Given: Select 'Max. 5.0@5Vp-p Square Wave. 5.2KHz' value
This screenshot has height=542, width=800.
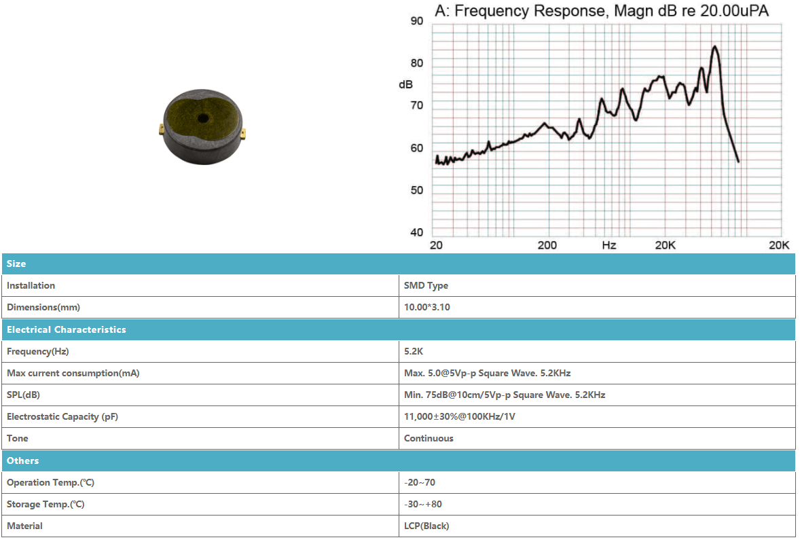Looking at the screenshot, I should coord(487,373).
